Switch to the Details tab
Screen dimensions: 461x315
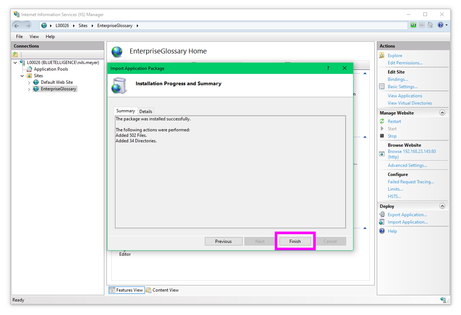(146, 112)
